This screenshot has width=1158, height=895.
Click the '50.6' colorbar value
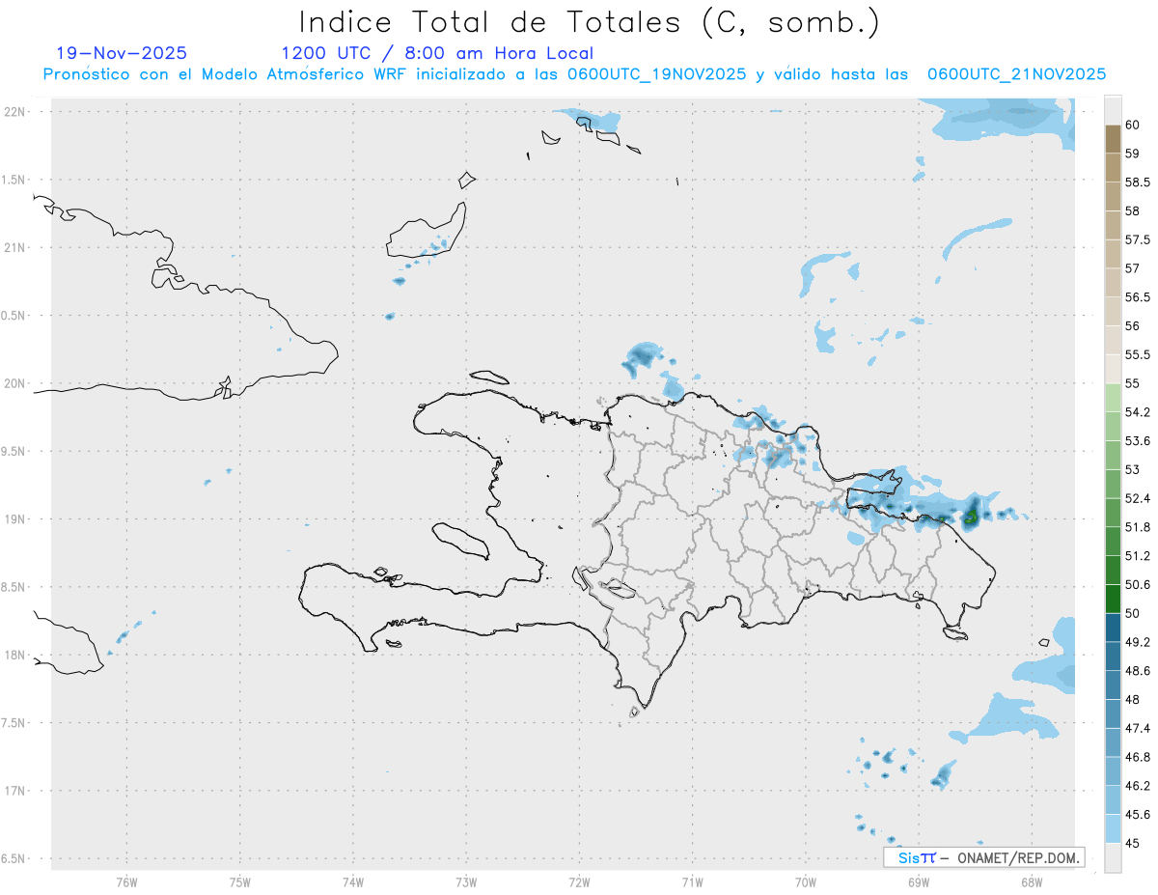coord(1137,584)
